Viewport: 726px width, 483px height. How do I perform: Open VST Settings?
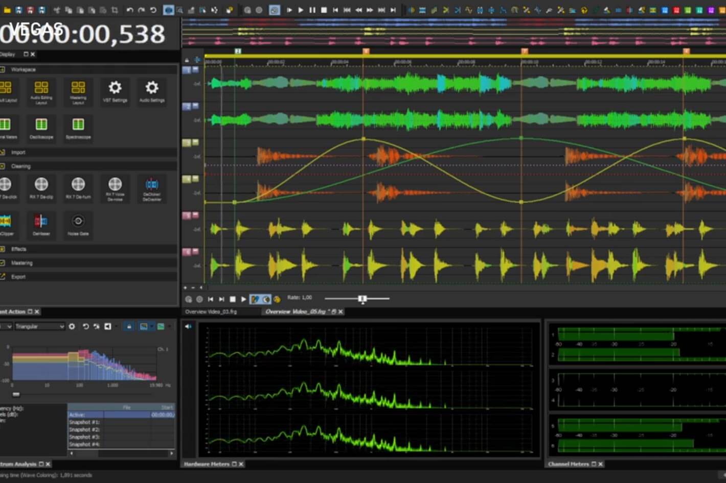tap(115, 91)
